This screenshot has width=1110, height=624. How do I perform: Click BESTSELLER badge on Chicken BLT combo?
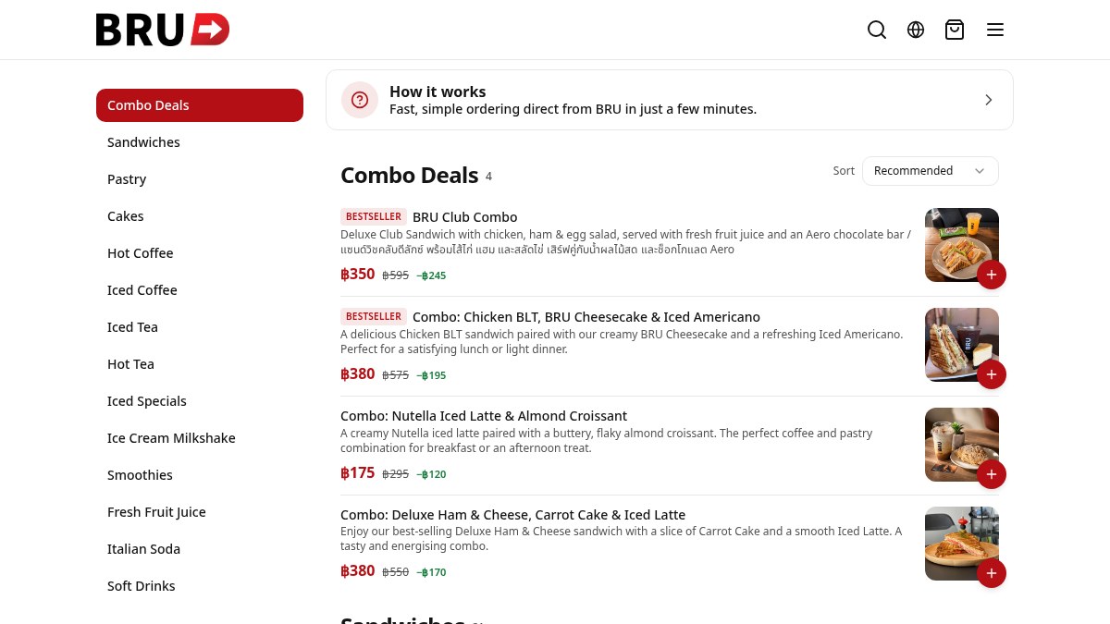tap(374, 317)
